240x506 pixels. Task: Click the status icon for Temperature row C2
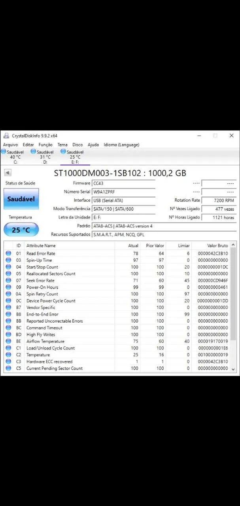pyautogui.click(x=8, y=355)
